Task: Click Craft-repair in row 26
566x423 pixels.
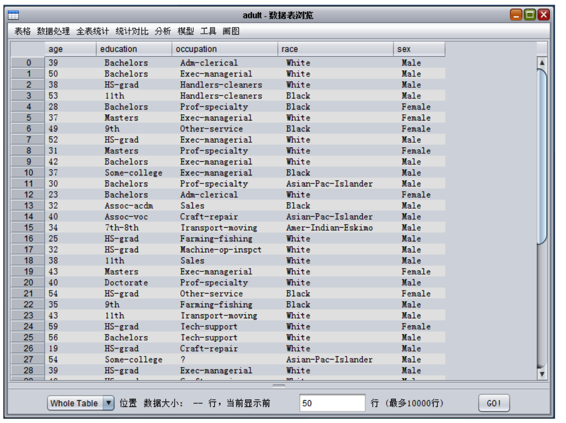Action: click(x=209, y=349)
